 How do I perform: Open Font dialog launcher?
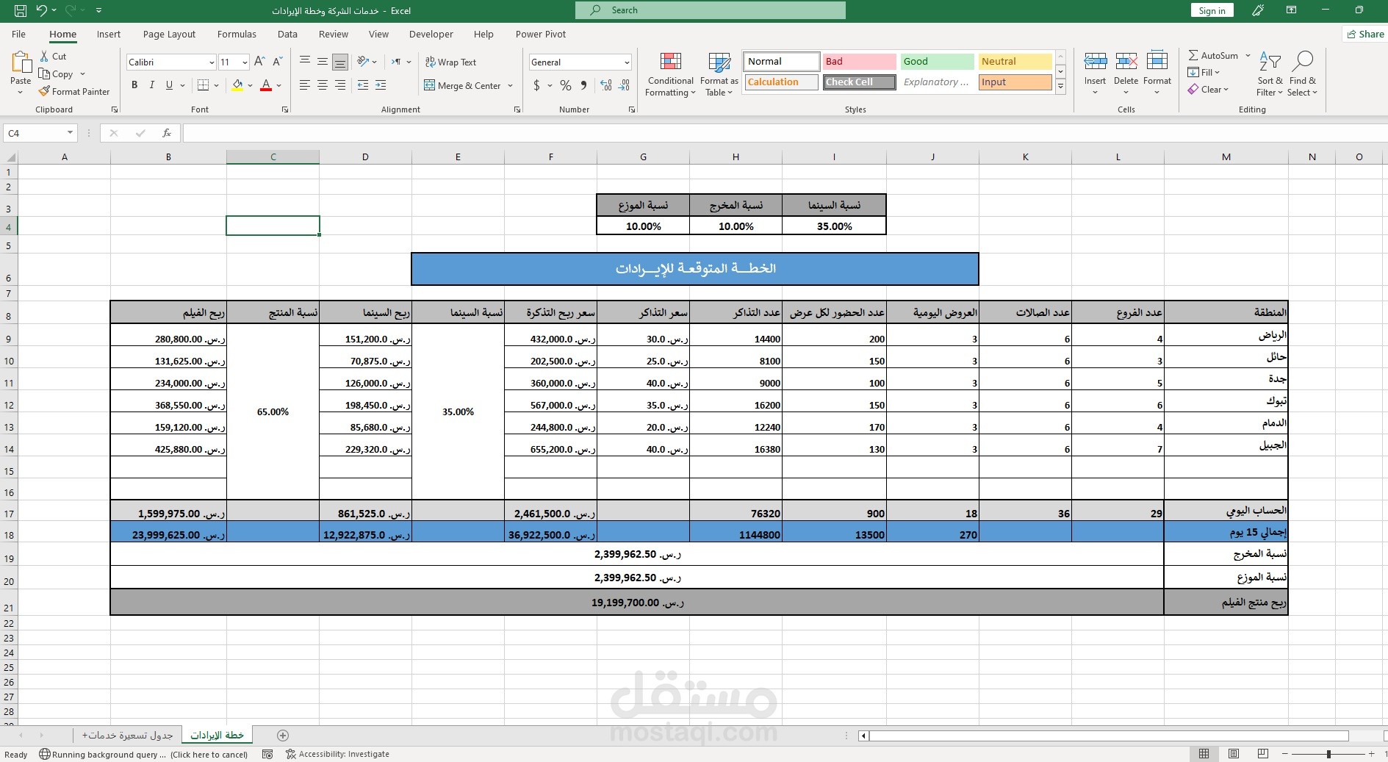coord(285,109)
